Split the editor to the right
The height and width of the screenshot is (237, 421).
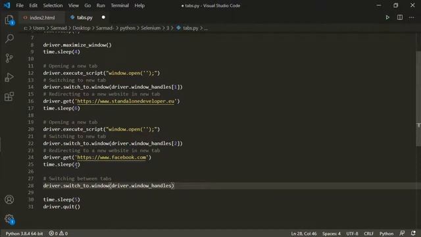[x=400, y=18]
